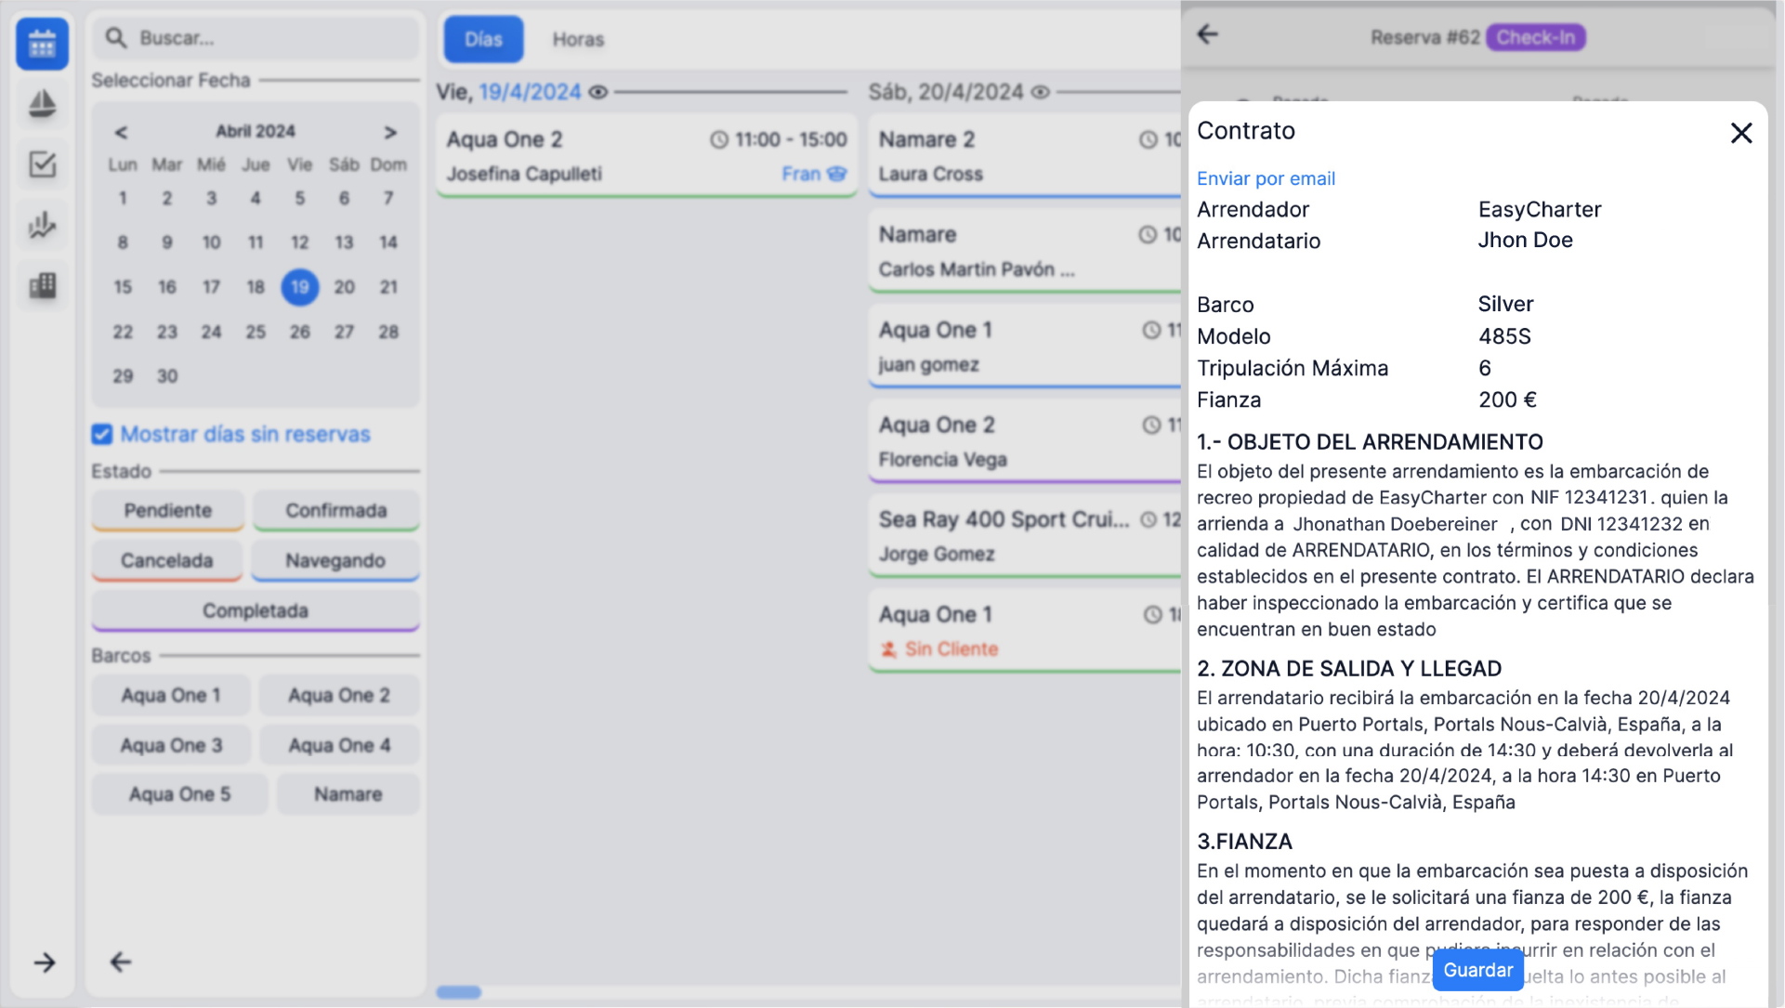Click heading 3.FIANZA
The width and height of the screenshot is (1785, 1008).
pyautogui.click(x=1244, y=842)
